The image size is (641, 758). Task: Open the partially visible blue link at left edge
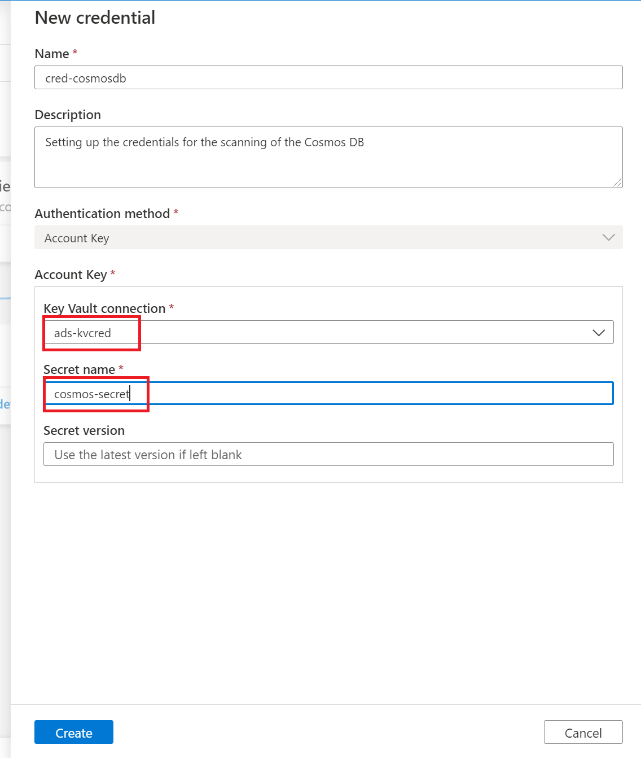(x=6, y=404)
